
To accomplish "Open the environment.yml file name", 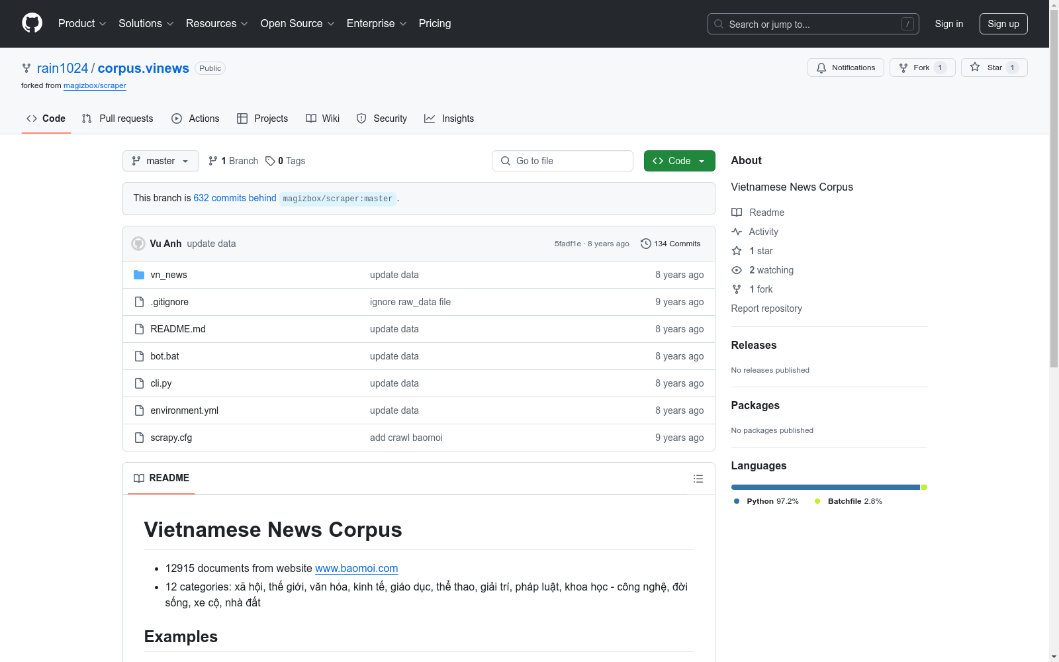I will [185, 410].
